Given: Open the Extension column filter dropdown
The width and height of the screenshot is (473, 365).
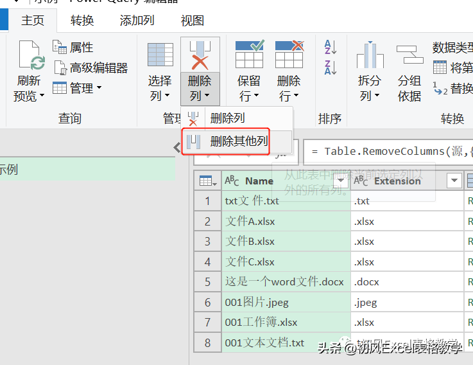Looking at the screenshot, I should click(x=454, y=181).
